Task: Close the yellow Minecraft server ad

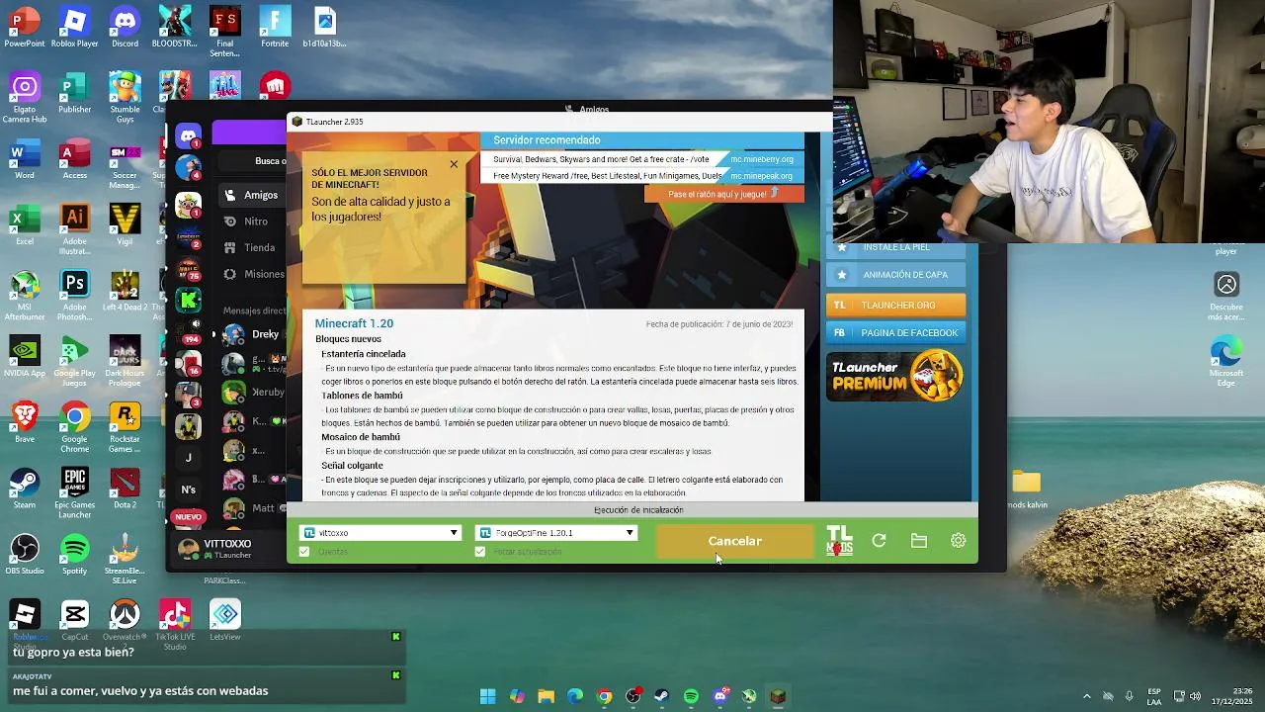Action: coord(454,164)
